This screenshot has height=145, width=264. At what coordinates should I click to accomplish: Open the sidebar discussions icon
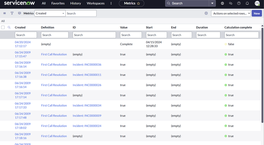click(231, 3)
